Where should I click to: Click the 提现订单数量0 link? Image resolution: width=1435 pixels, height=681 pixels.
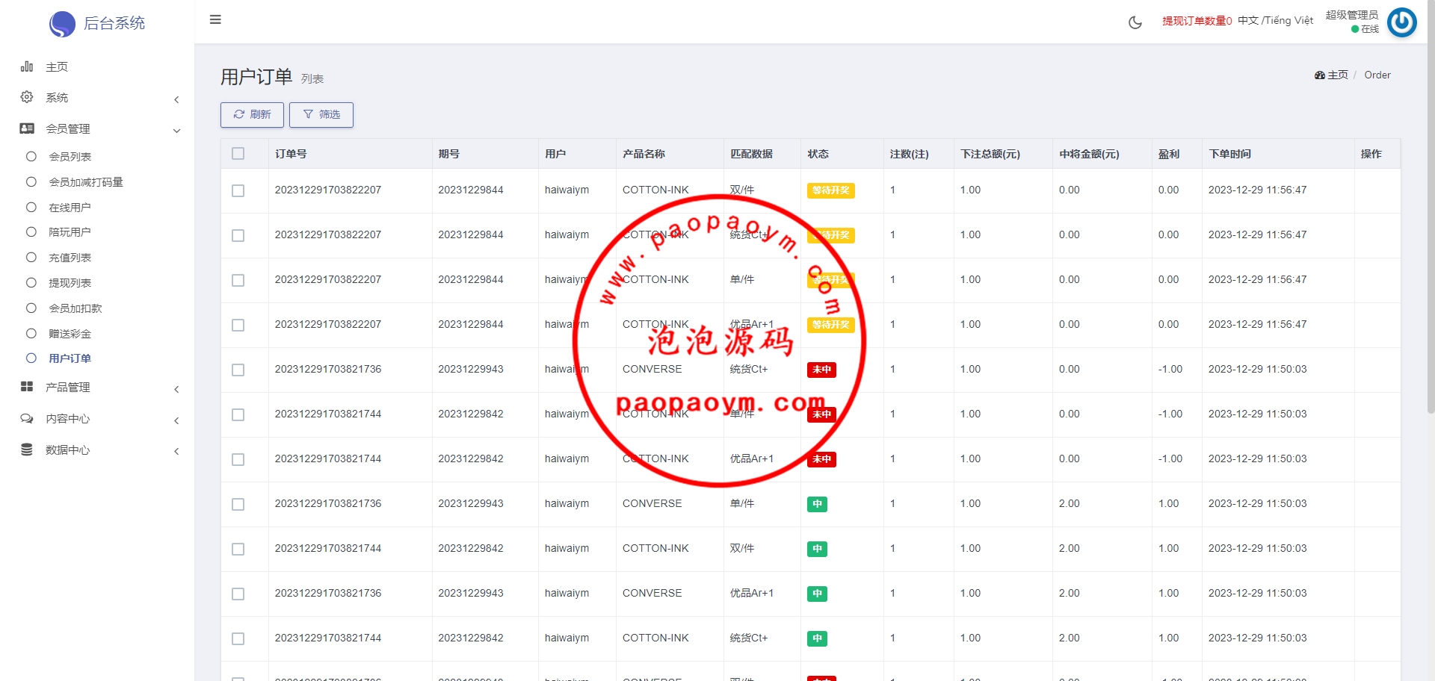coord(1197,21)
